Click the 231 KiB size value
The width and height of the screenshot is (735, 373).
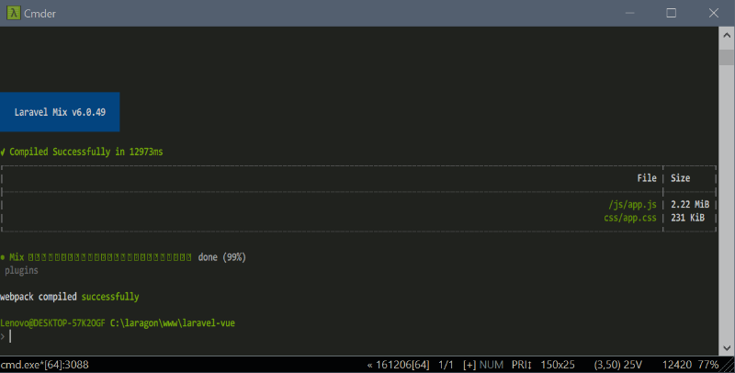[x=687, y=218]
